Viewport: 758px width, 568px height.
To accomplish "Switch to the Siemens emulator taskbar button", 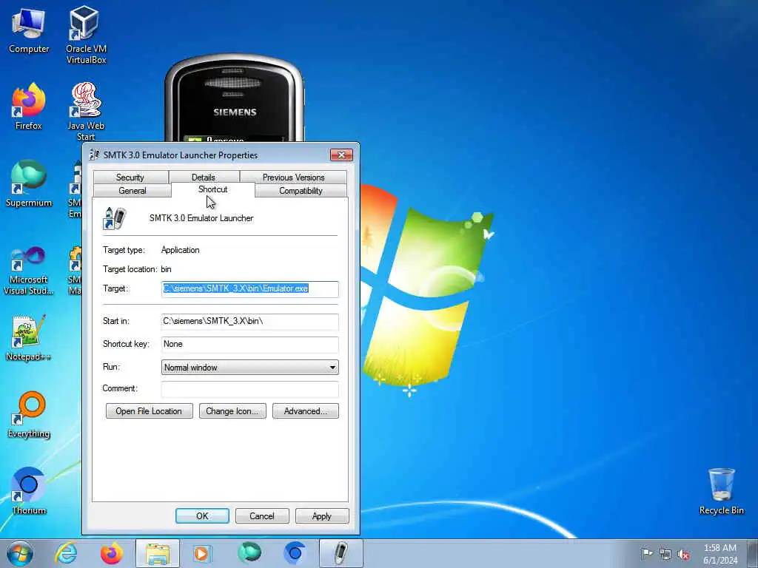I will point(341,553).
